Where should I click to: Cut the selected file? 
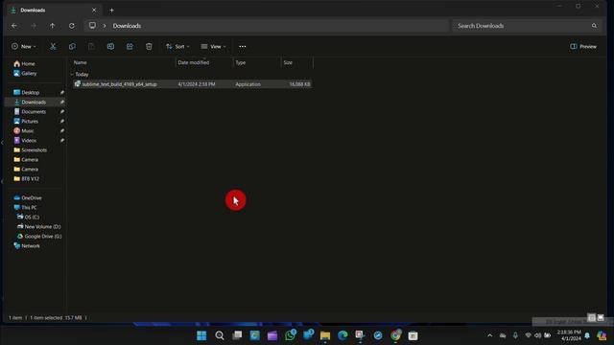[53, 47]
